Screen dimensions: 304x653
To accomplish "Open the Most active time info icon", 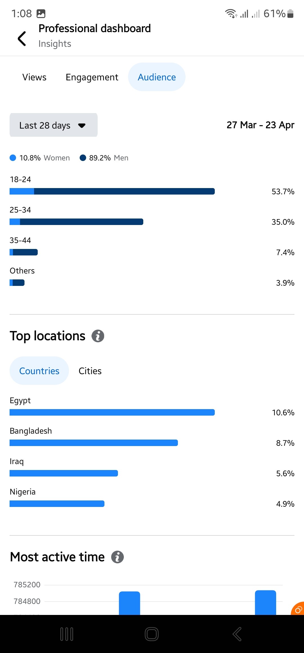I will pos(117,557).
